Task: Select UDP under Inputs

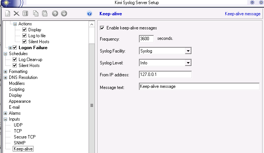Action: (18, 125)
